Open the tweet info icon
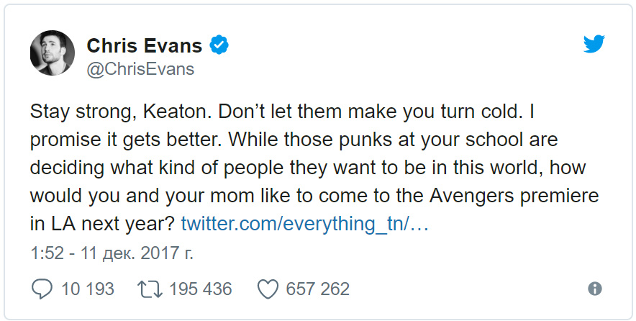The image size is (636, 321). (x=594, y=289)
